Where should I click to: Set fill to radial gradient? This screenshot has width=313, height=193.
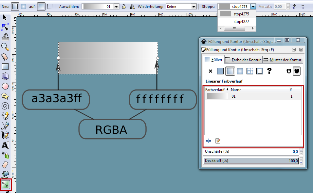240,71
